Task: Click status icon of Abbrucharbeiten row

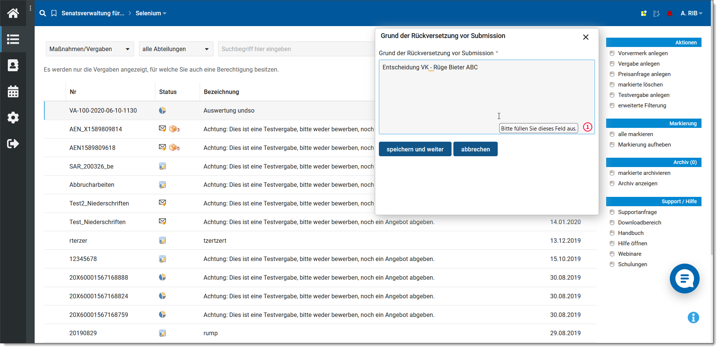Action: [162, 185]
